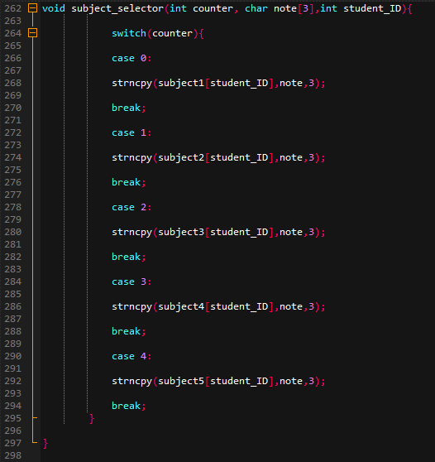Place cursor on switch keyword

pos(129,33)
